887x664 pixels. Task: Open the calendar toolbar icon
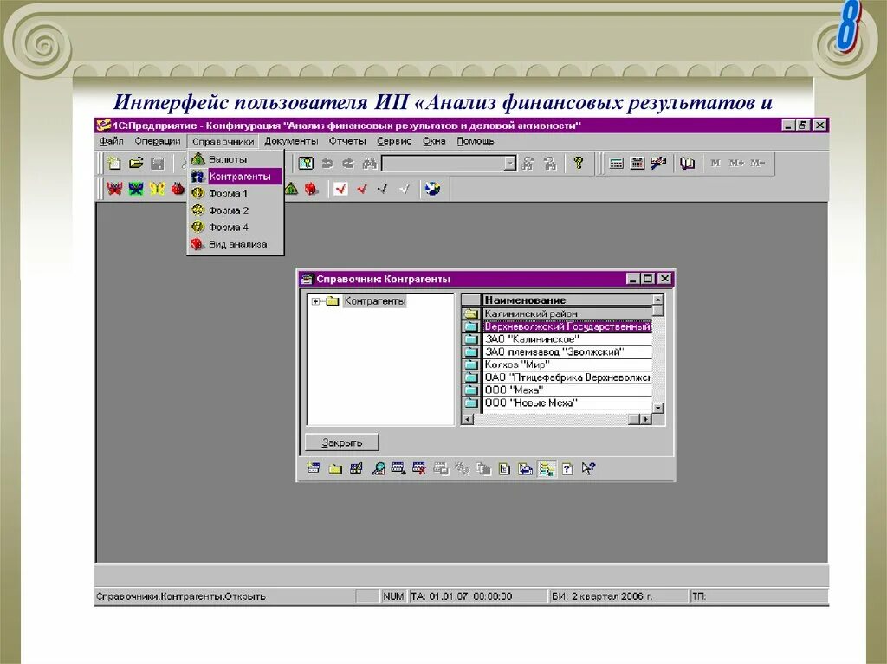point(637,164)
